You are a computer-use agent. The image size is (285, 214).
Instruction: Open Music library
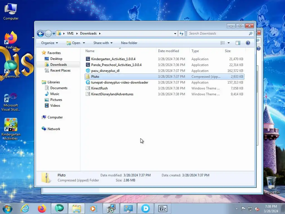pyautogui.click(x=52, y=94)
